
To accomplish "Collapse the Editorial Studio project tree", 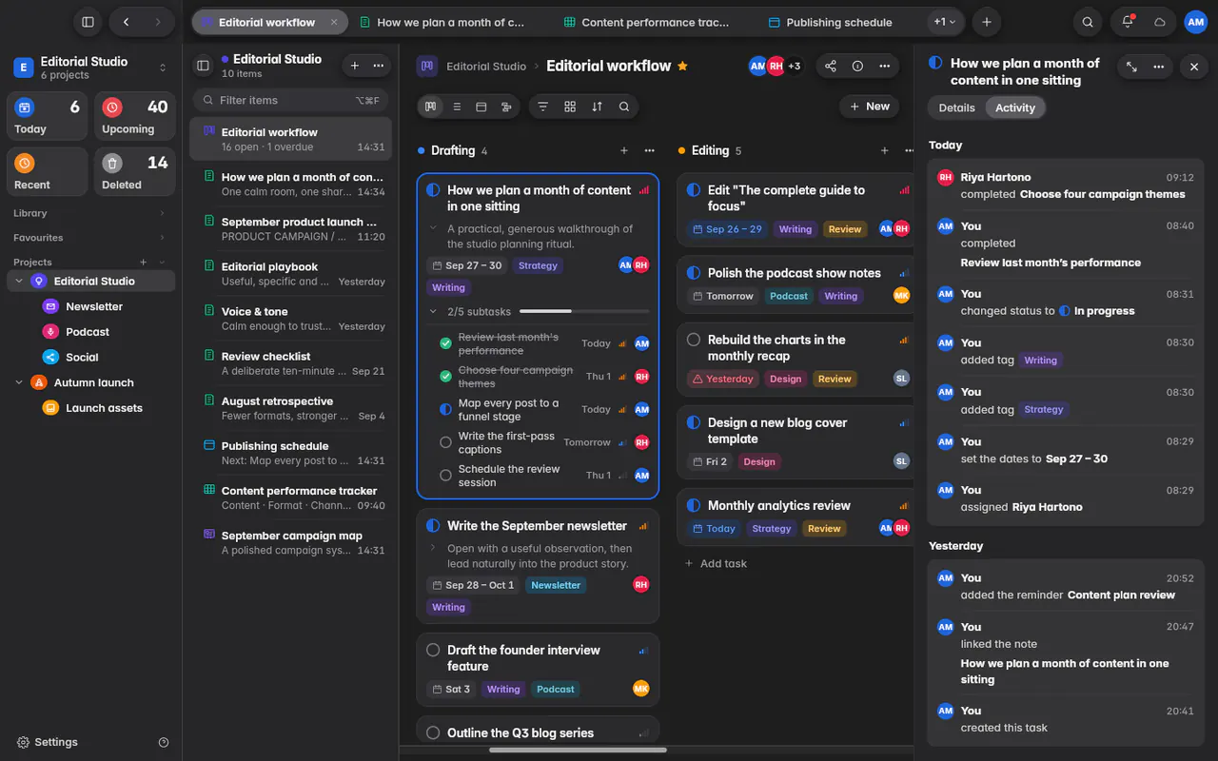I will tap(19, 282).
